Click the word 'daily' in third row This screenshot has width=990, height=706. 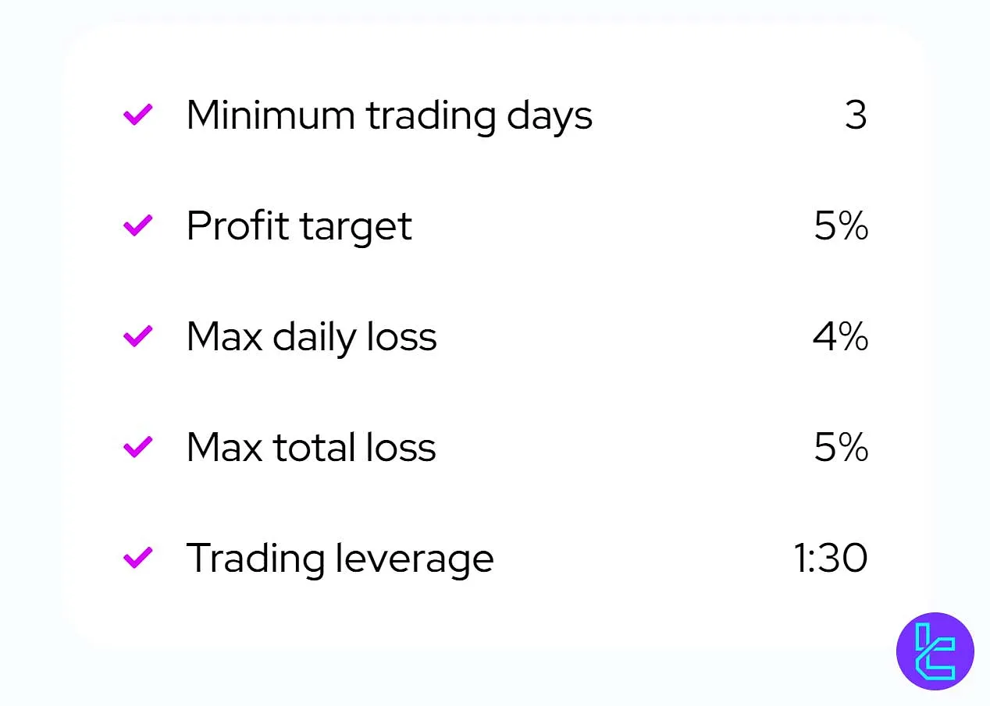click(310, 339)
